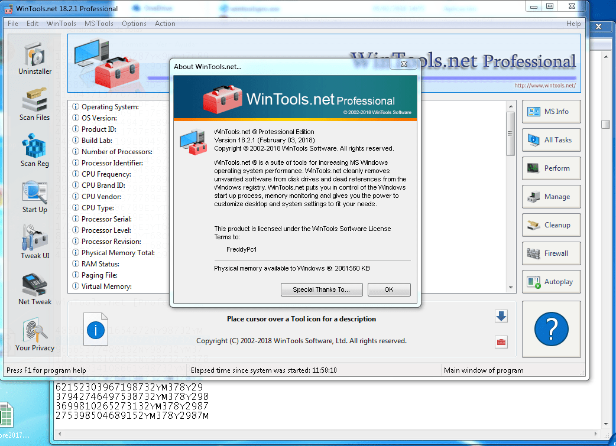Select the Paging File row

pyautogui.click(x=95, y=275)
